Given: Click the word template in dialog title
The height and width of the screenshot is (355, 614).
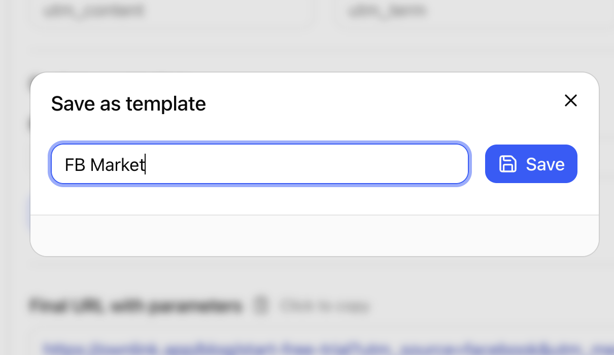Looking at the screenshot, I should click(x=166, y=103).
